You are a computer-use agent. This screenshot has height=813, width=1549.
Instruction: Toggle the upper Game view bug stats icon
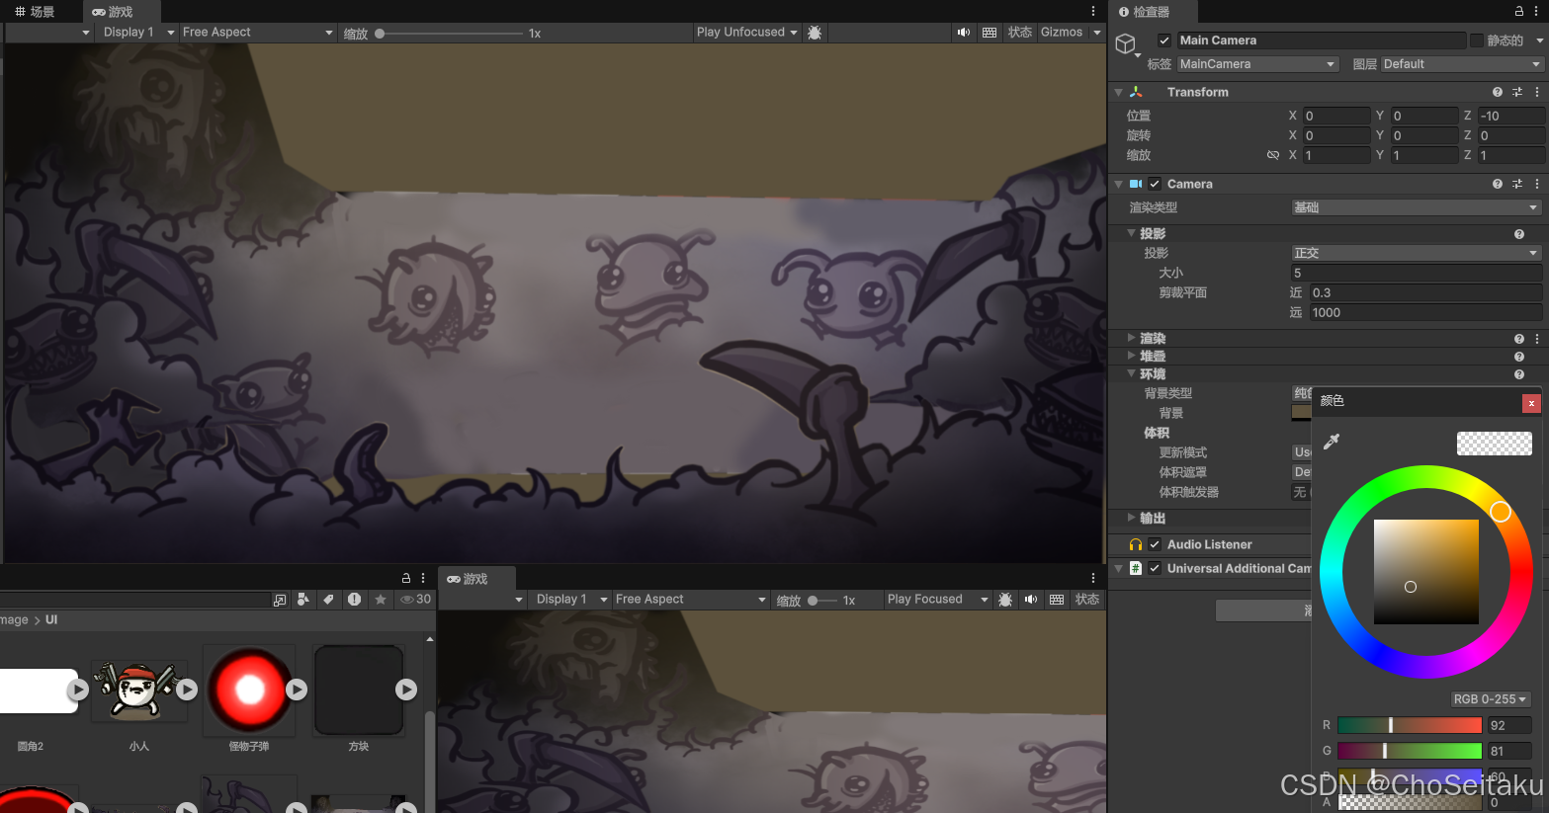pos(815,33)
